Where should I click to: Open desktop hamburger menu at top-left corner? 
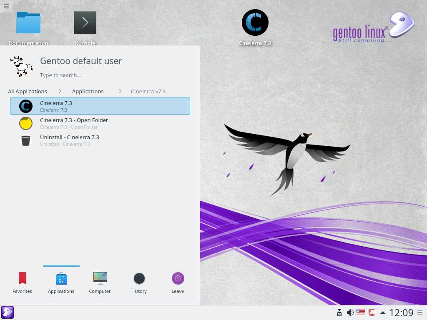pyautogui.click(x=6, y=6)
